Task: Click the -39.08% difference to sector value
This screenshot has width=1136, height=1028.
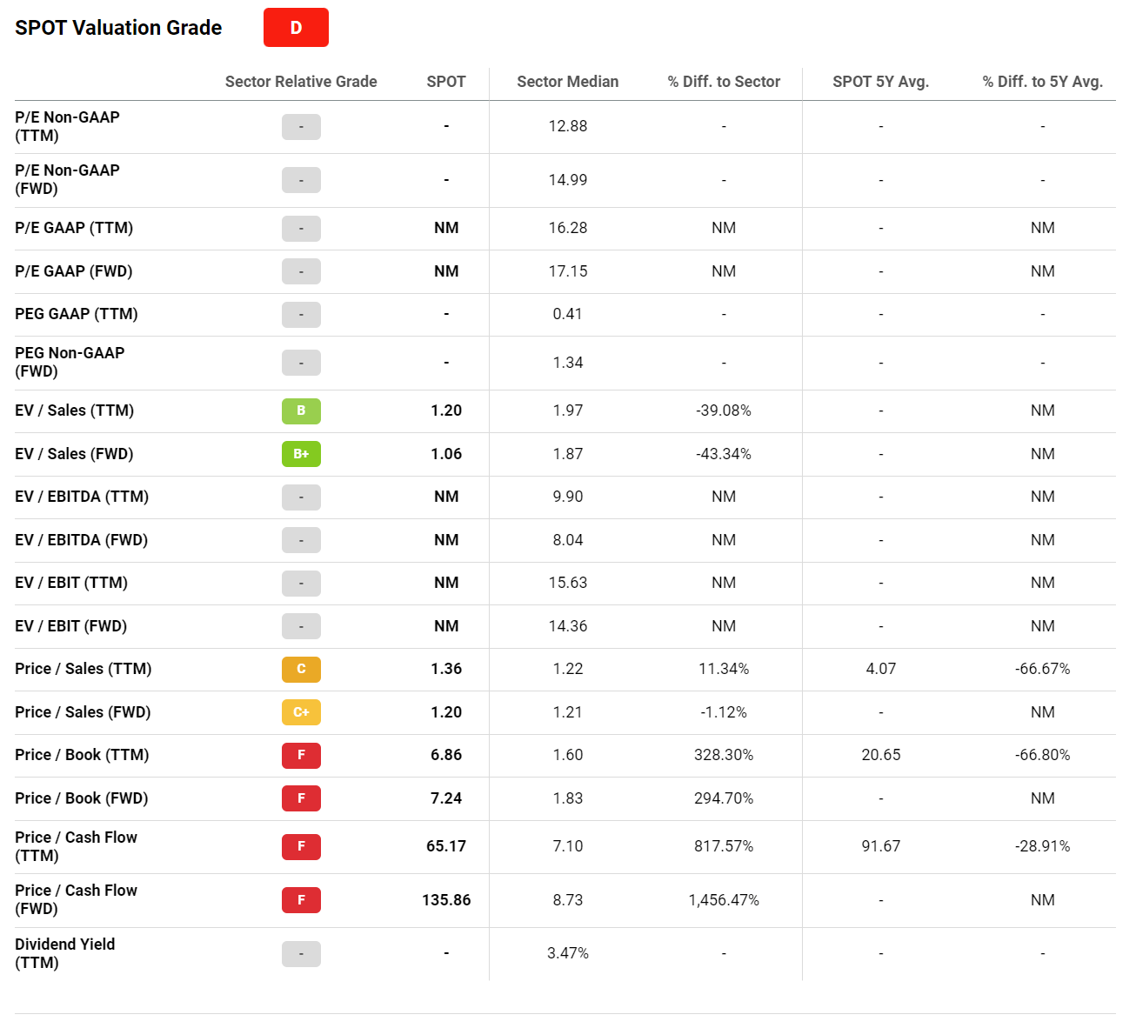Action: [724, 411]
